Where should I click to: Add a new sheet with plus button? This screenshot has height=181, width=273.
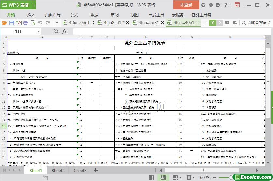(x=96, y=170)
